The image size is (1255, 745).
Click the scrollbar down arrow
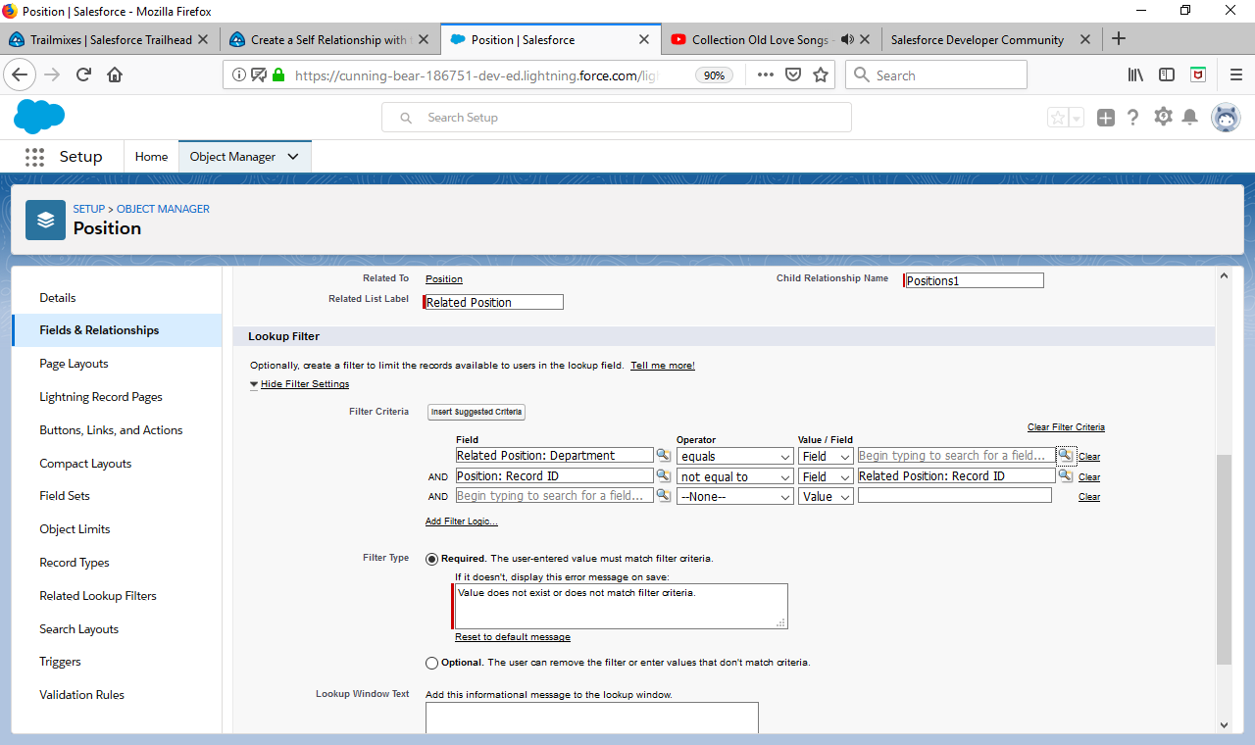1223,725
